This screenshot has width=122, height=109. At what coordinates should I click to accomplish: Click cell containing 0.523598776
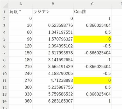pyautogui.click(x=53, y=25)
